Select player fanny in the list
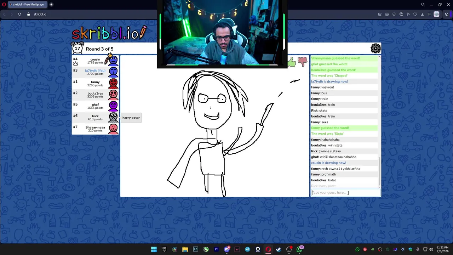453x255 pixels. (x=95, y=84)
